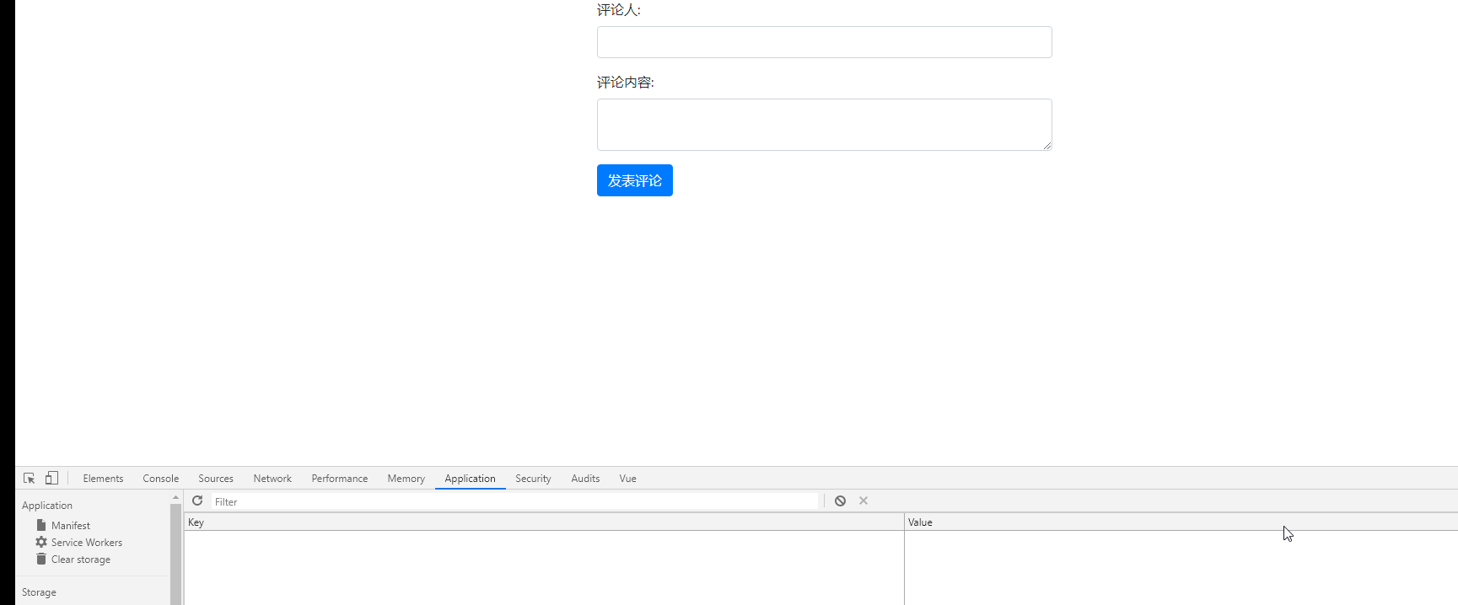This screenshot has width=1458, height=605.
Task: Switch to the Elements tab
Action: coord(103,479)
